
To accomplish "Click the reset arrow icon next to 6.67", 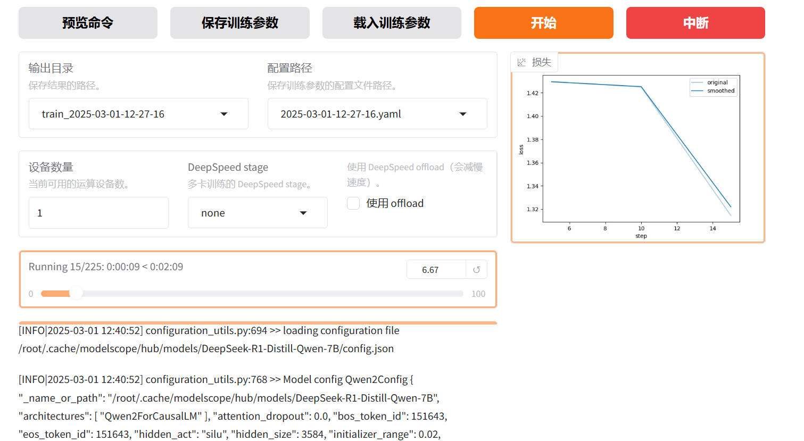I will (x=476, y=270).
